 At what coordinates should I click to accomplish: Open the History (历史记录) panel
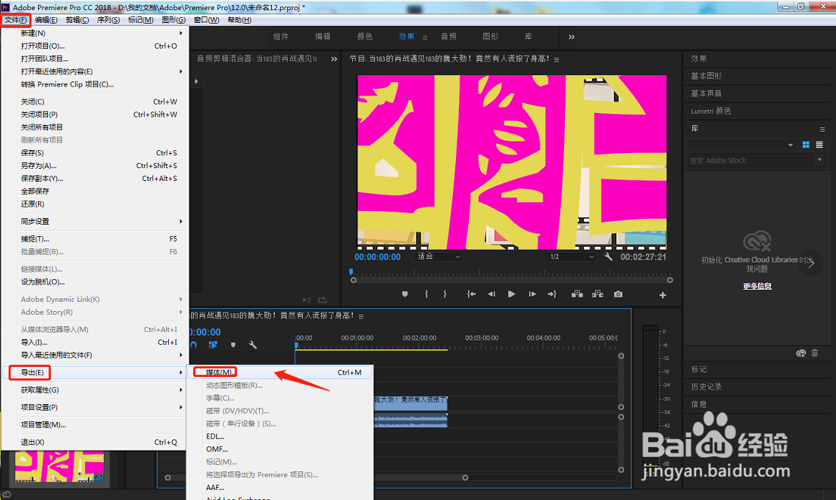pyautogui.click(x=706, y=386)
